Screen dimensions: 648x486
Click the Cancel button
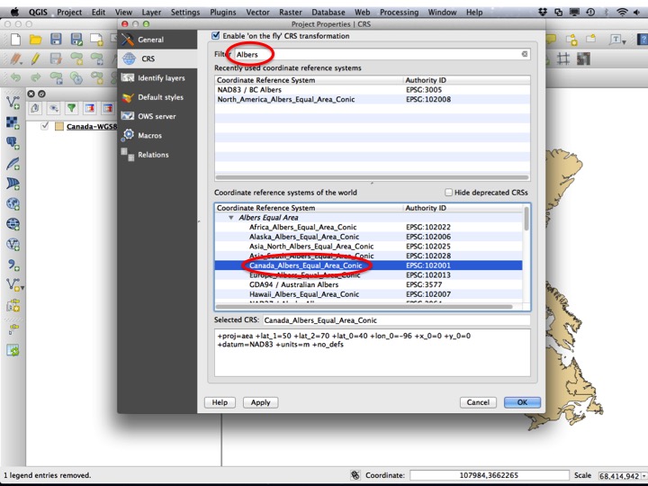[x=478, y=402]
